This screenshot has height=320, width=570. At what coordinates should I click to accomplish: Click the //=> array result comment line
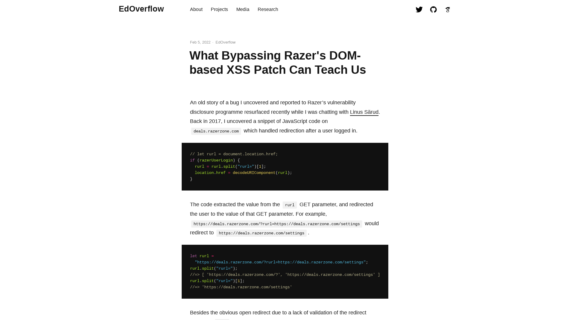(285, 275)
